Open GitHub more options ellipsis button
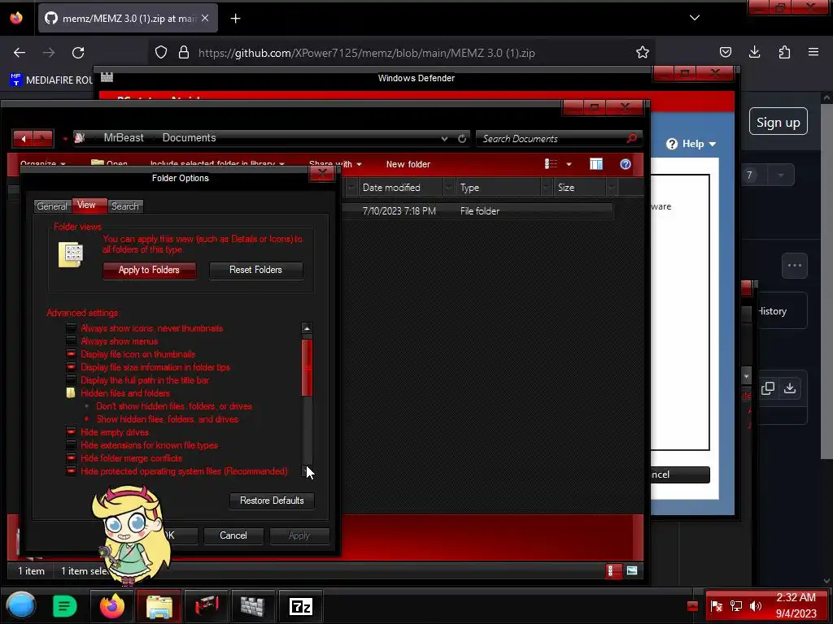Image resolution: width=833 pixels, height=624 pixels. pos(795,266)
